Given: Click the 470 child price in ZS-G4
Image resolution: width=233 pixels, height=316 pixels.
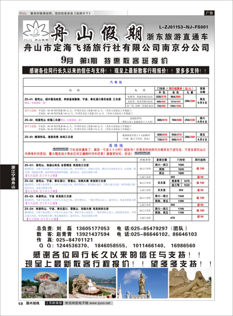Looking at the screenshot, I should click(172, 218).
